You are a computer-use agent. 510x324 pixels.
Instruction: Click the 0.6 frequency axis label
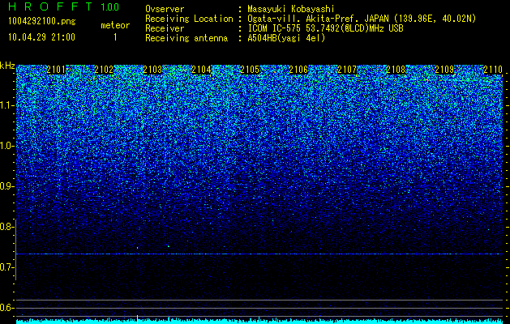[x=6, y=308]
